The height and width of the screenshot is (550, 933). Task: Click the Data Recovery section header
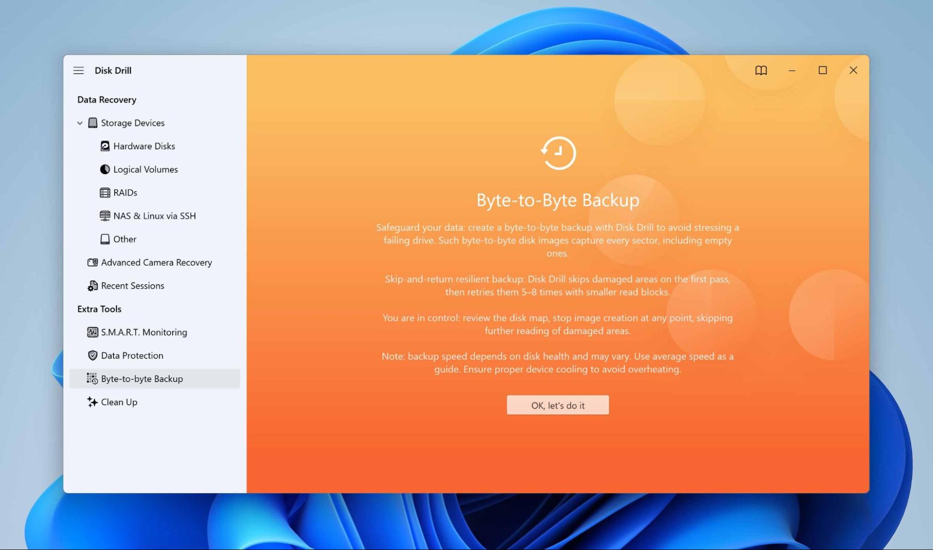tap(107, 99)
